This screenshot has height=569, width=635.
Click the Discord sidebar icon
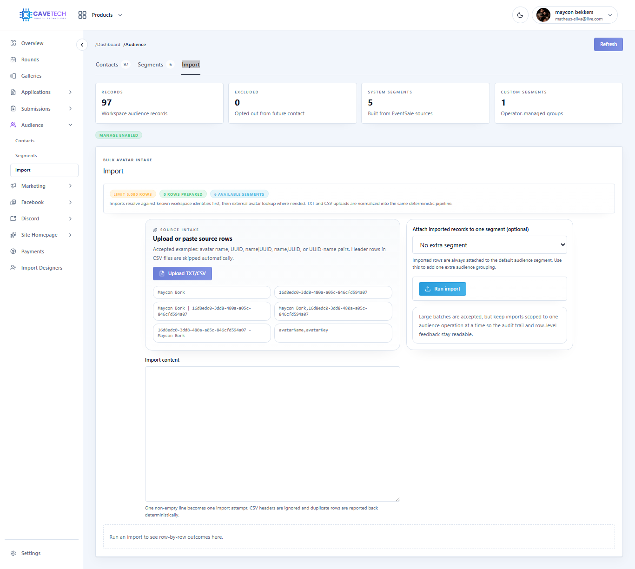[x=13, y=218]
